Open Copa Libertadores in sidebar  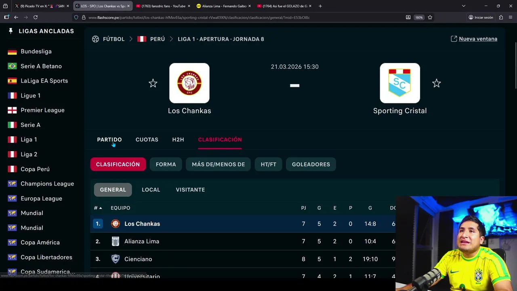[x=46, y=257]
